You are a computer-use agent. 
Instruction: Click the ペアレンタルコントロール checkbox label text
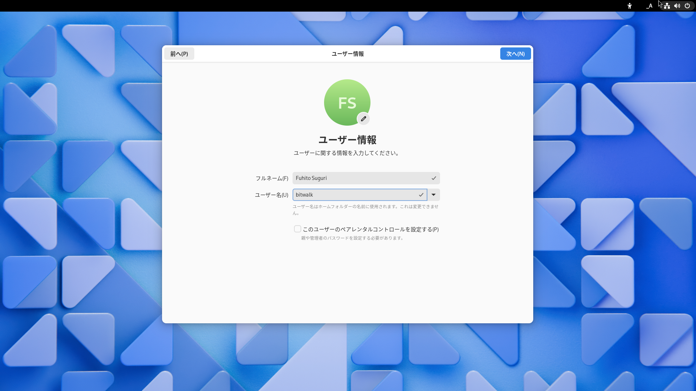point(370,230)
